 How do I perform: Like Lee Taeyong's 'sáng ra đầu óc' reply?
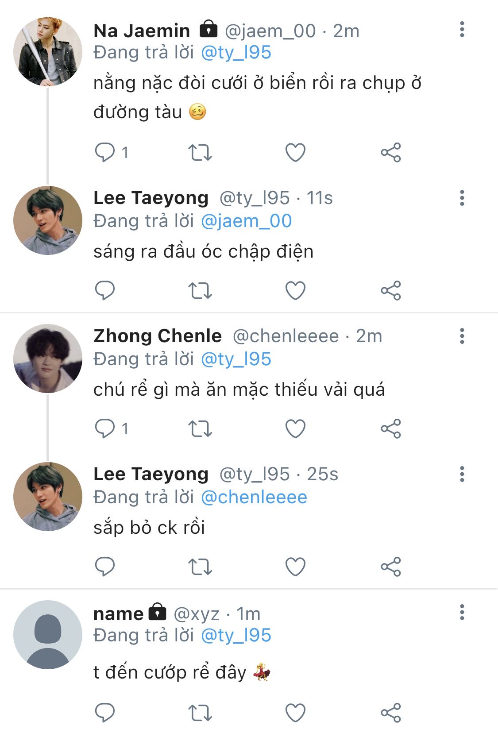point(295,291)
